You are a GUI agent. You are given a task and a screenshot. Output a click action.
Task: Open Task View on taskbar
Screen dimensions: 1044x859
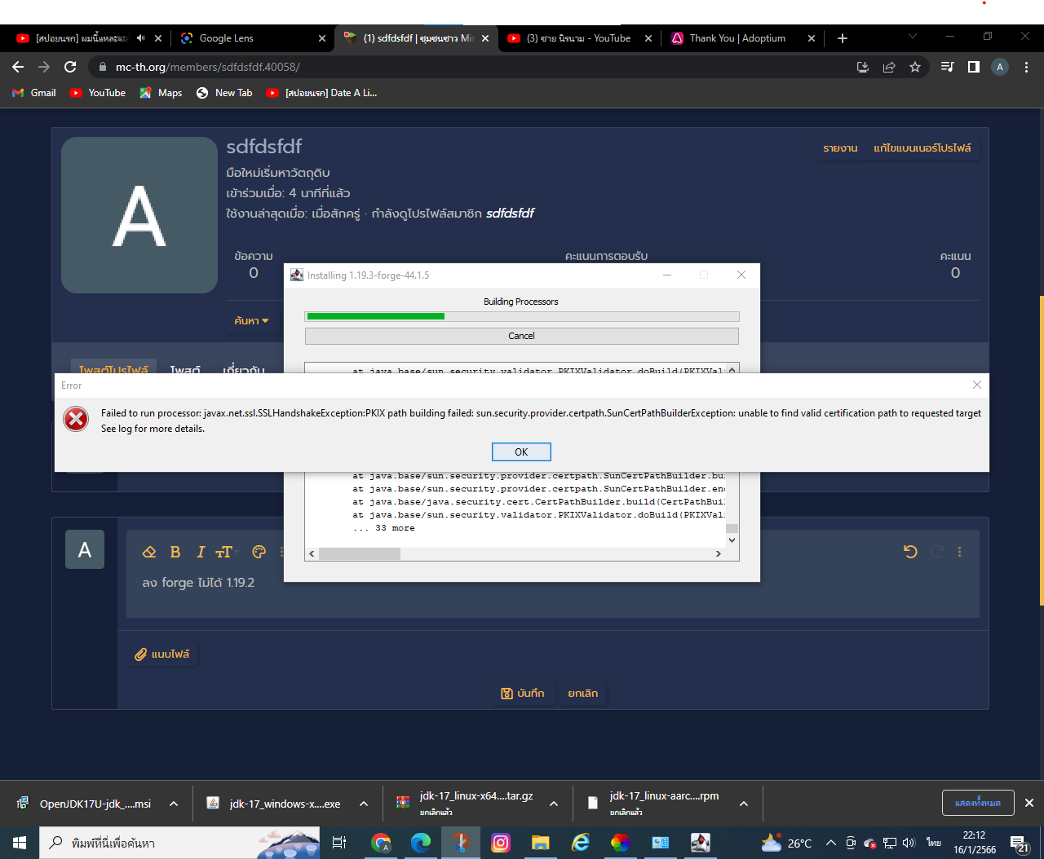339,843
